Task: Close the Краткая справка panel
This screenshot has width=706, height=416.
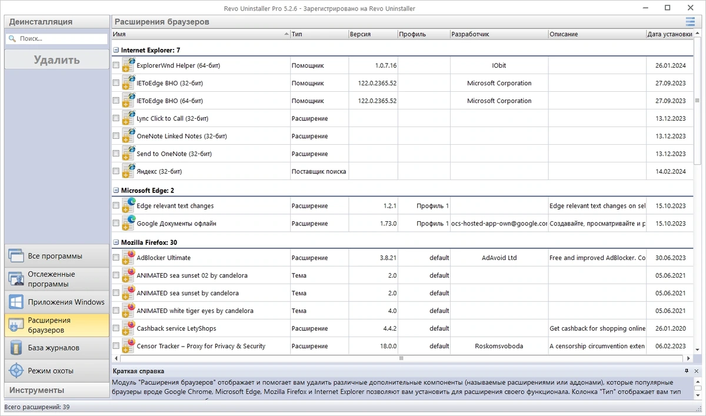Action: tap(697, 371)
